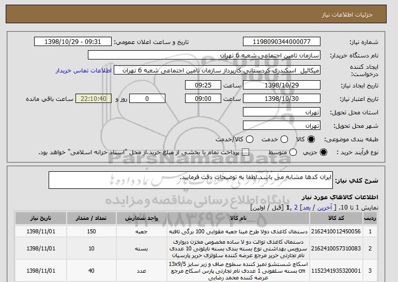The width and height of the screenshot is (398, 282).
Task: Click item code 2162410057310083
Action: 336,248
